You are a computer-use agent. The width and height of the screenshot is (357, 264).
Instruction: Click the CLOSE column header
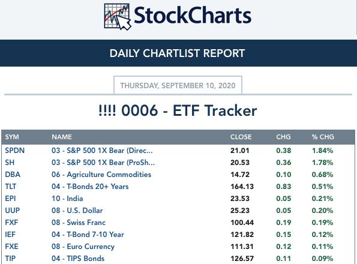pyautogui.click(x=241, y=137)
